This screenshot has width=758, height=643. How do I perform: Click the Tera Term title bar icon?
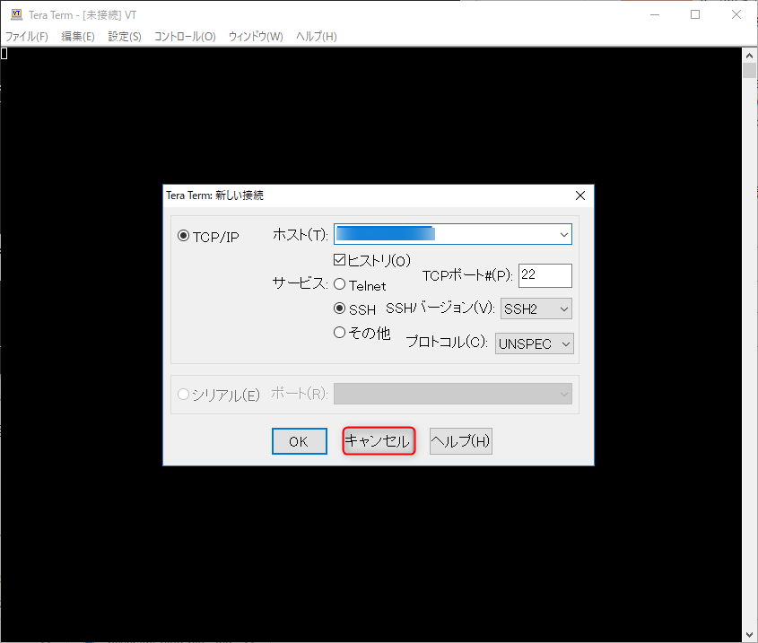coord(15,14)
